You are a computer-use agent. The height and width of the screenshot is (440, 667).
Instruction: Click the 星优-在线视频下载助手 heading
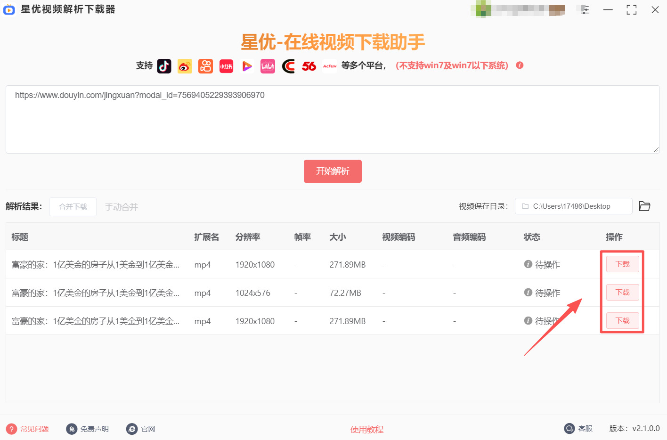333,42
